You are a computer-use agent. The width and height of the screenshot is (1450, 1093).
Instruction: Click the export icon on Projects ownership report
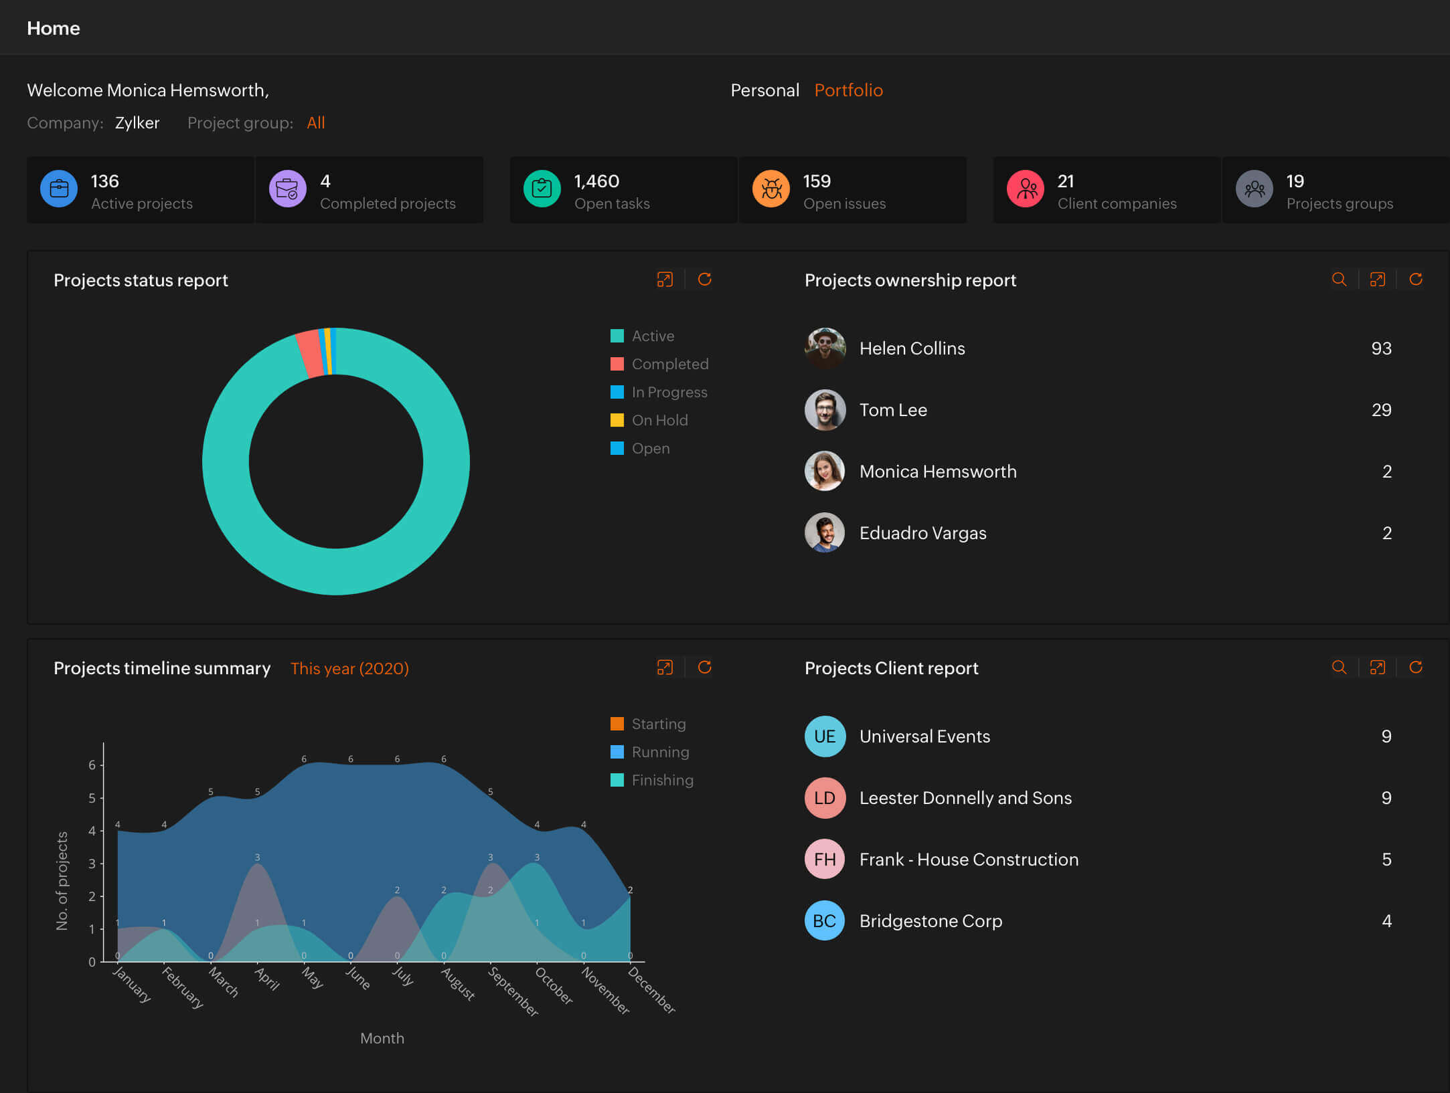click(x=1379, y=280)
